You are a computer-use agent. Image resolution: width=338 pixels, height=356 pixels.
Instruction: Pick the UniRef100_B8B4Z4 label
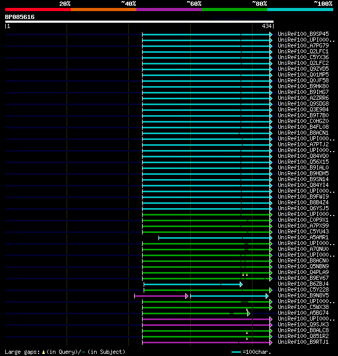click(303, 202)
